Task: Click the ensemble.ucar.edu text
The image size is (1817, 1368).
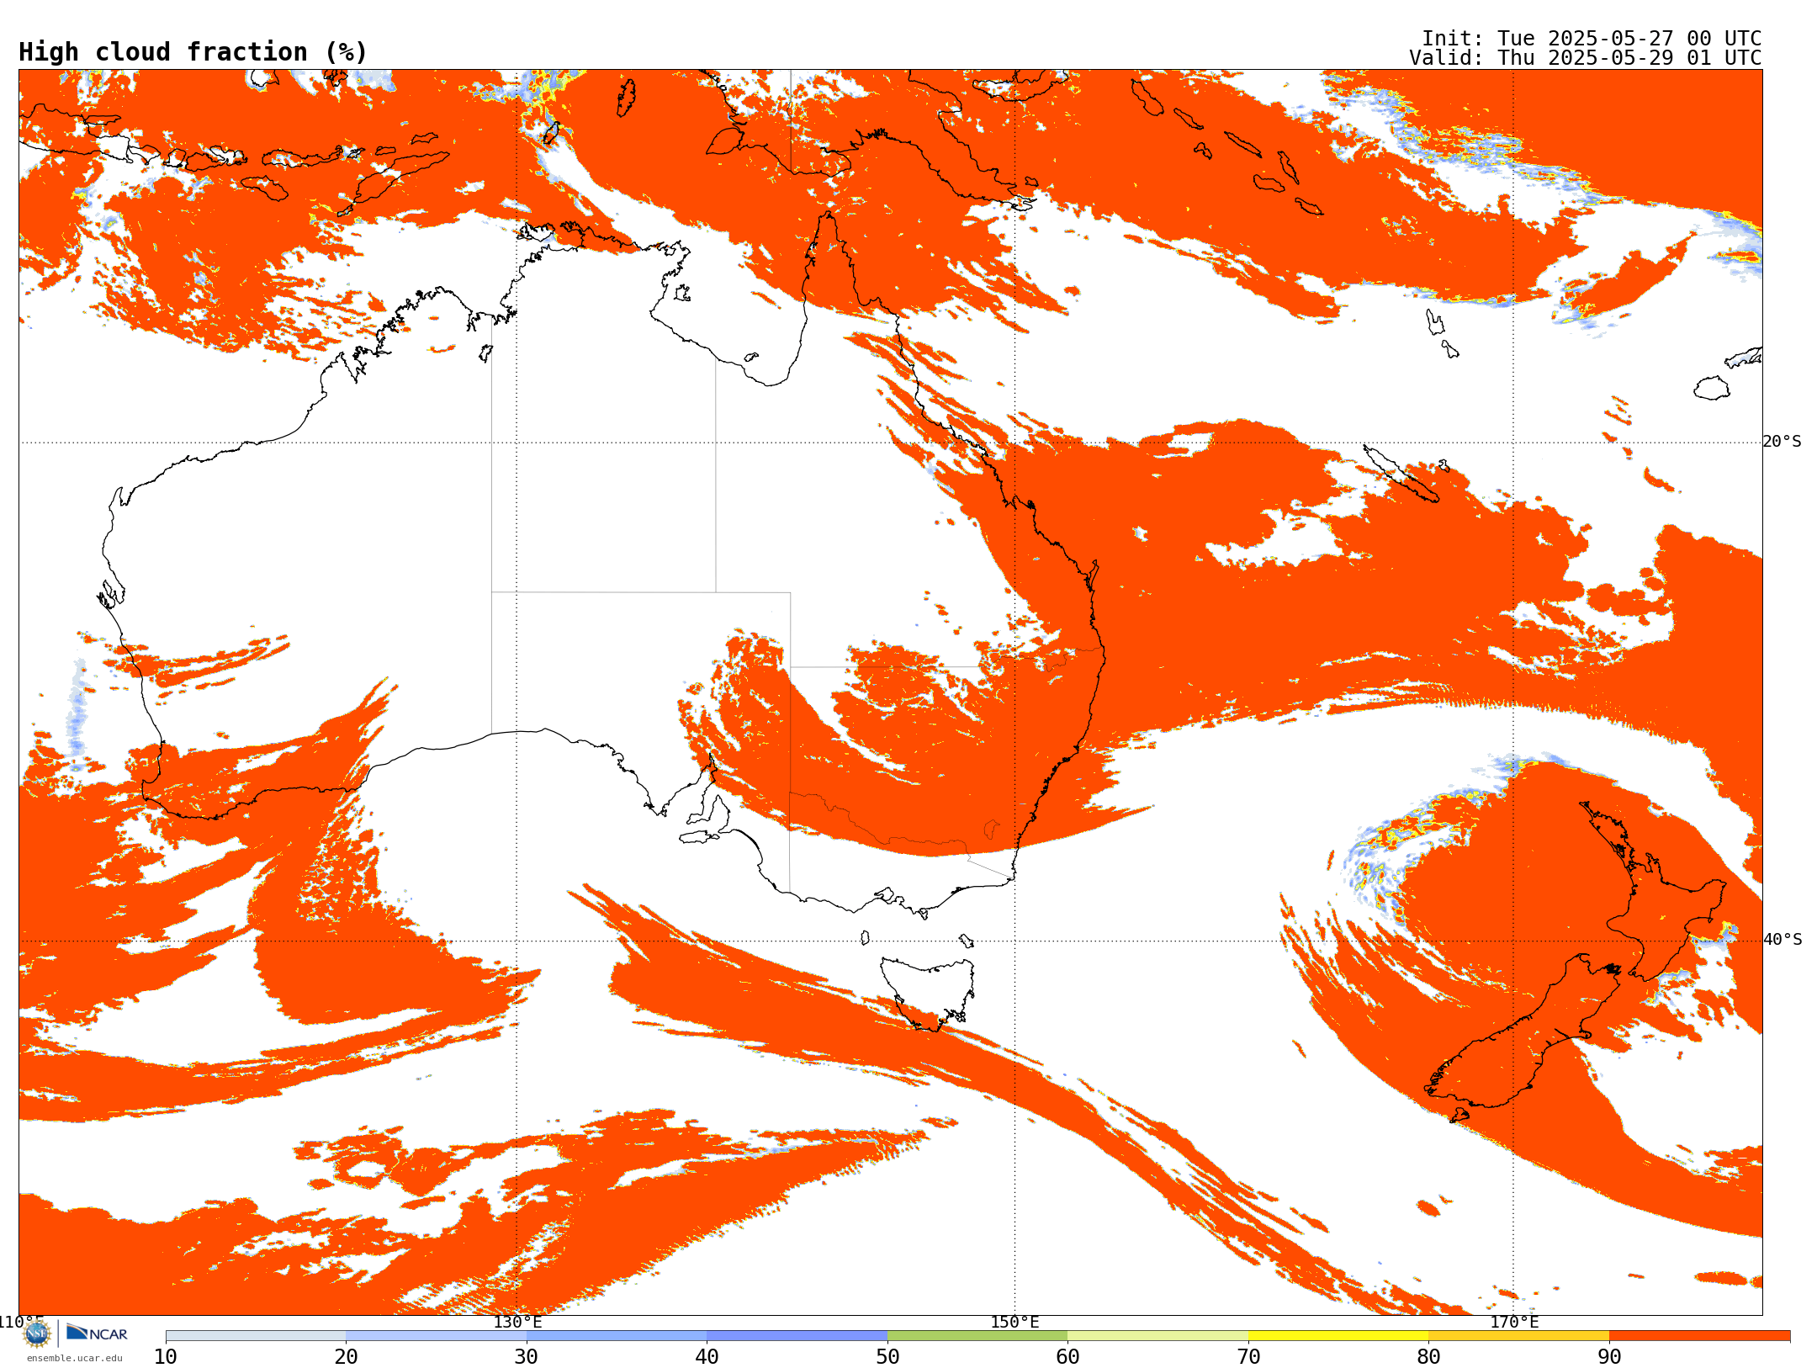Action: pos(75,1358)
